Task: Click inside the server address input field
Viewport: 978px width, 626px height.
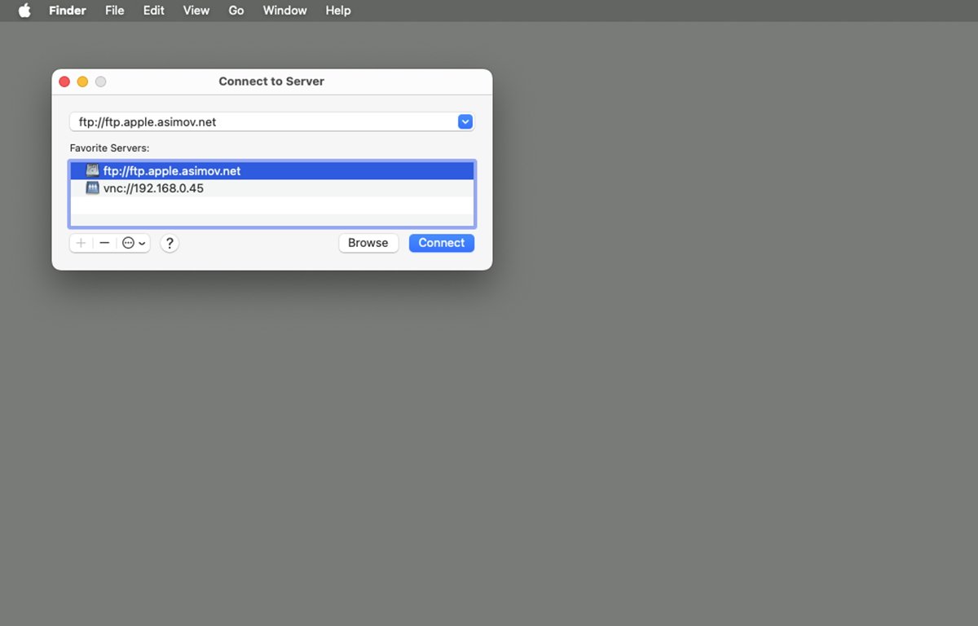Action: pyautogui.click(x=244, y=121)
